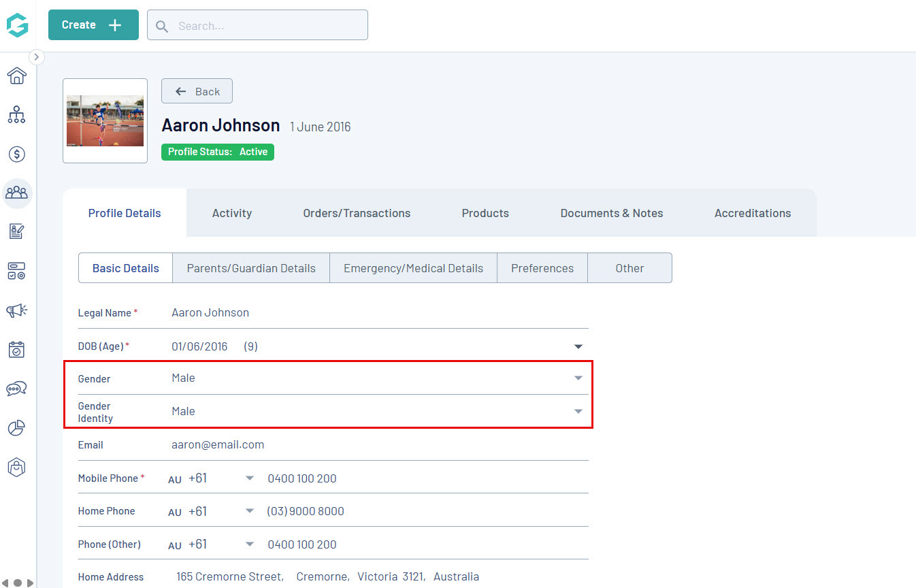Click the G logo in the sidebar
Viewport: 916px width, 588px height.
(x=18, y=25)
